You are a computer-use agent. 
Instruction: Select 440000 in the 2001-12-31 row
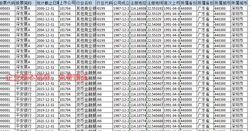pyautogui.click(x=188, y=14)
